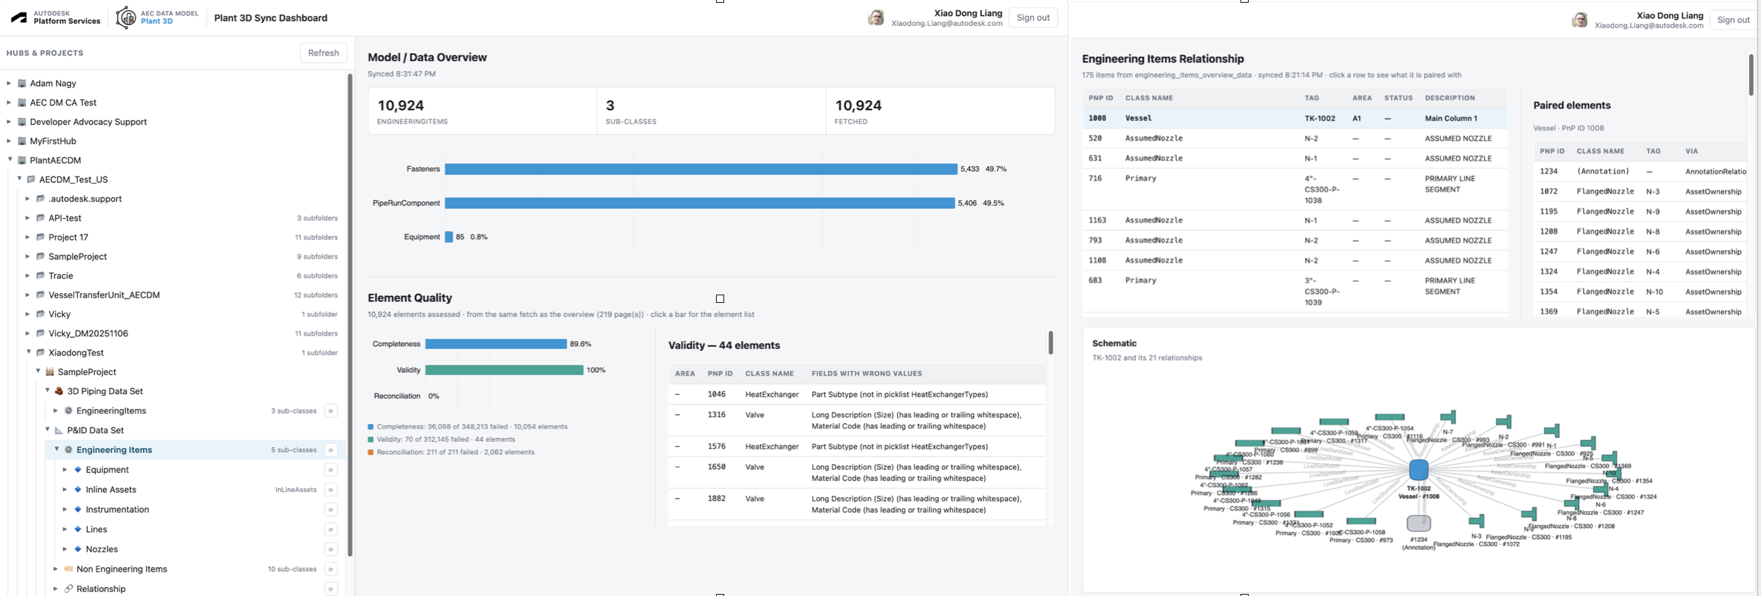Select the #1234 Annotation node in the schematic

pos(1419,523)
